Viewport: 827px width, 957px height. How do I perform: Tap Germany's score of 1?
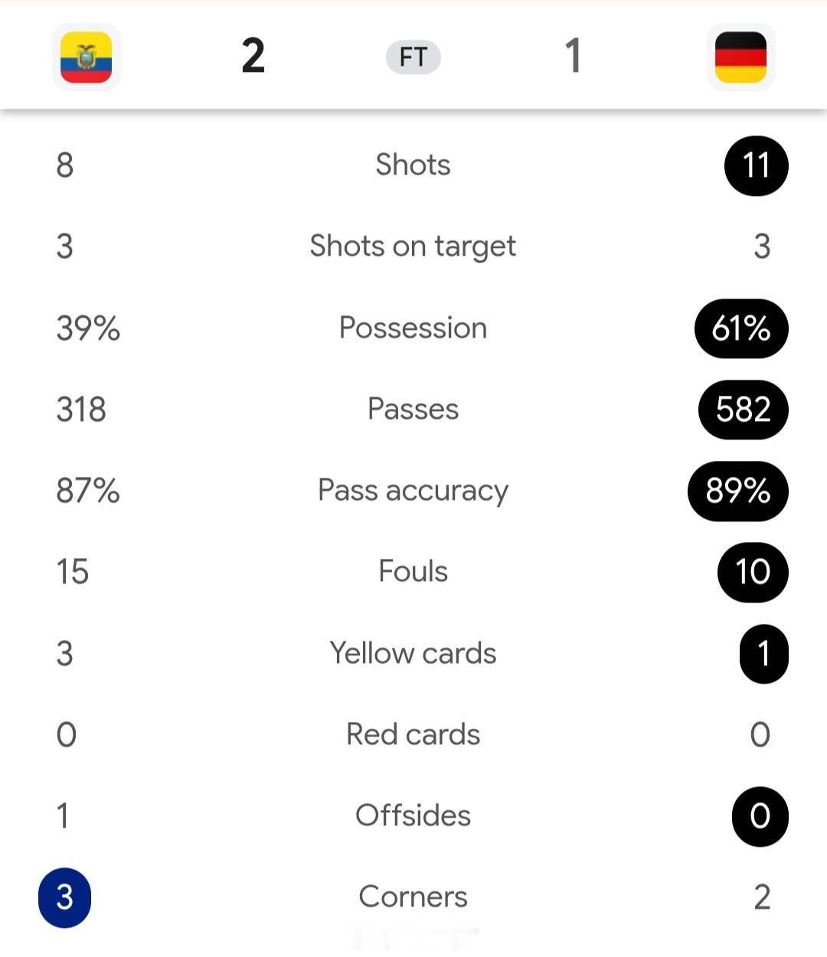(x=573, y=57)
